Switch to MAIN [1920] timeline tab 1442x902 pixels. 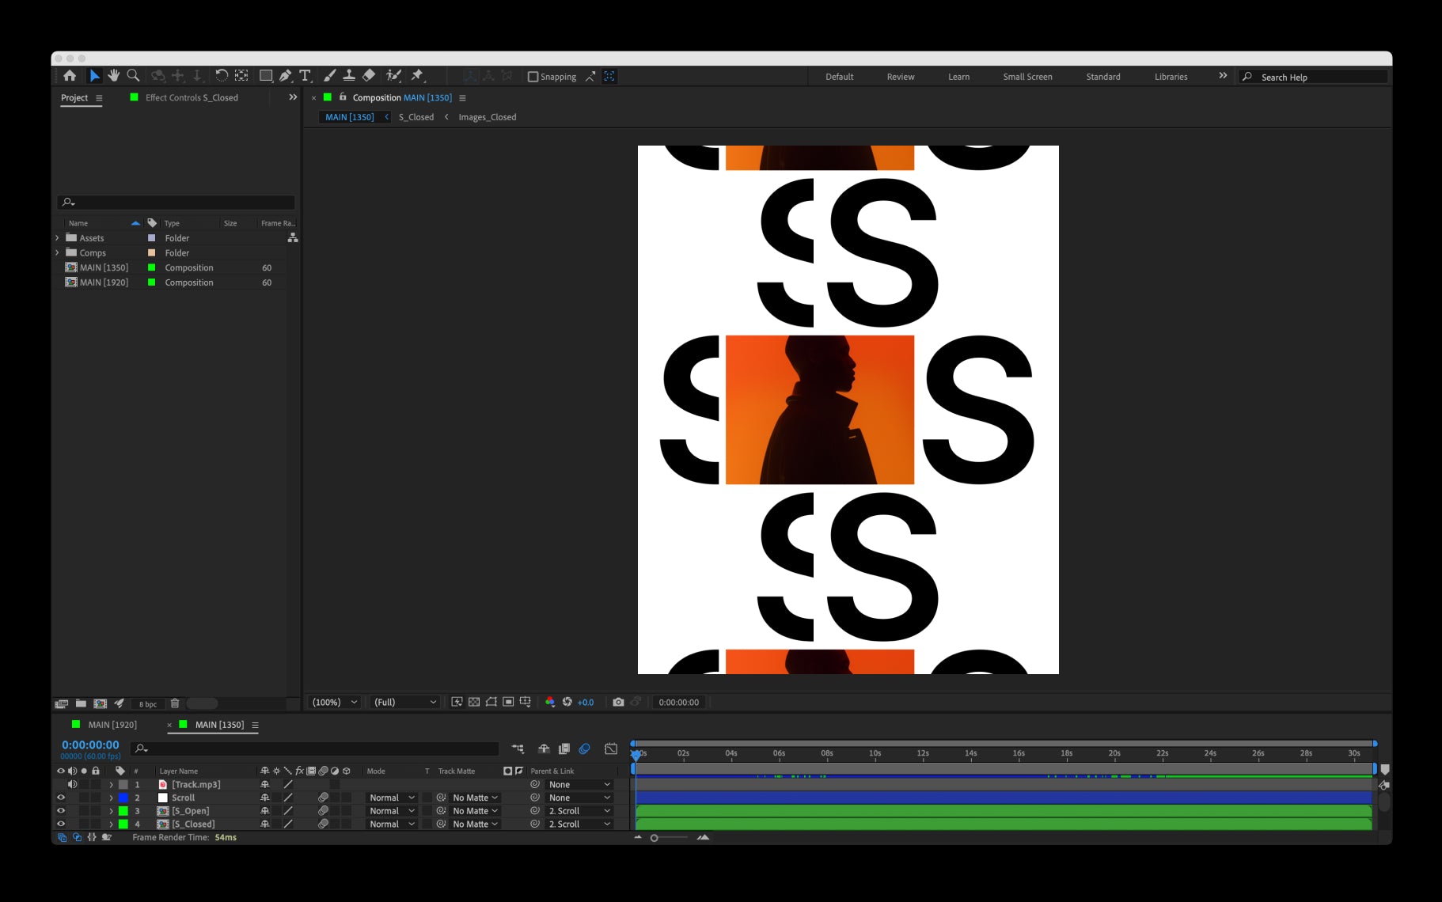(112, 725)
